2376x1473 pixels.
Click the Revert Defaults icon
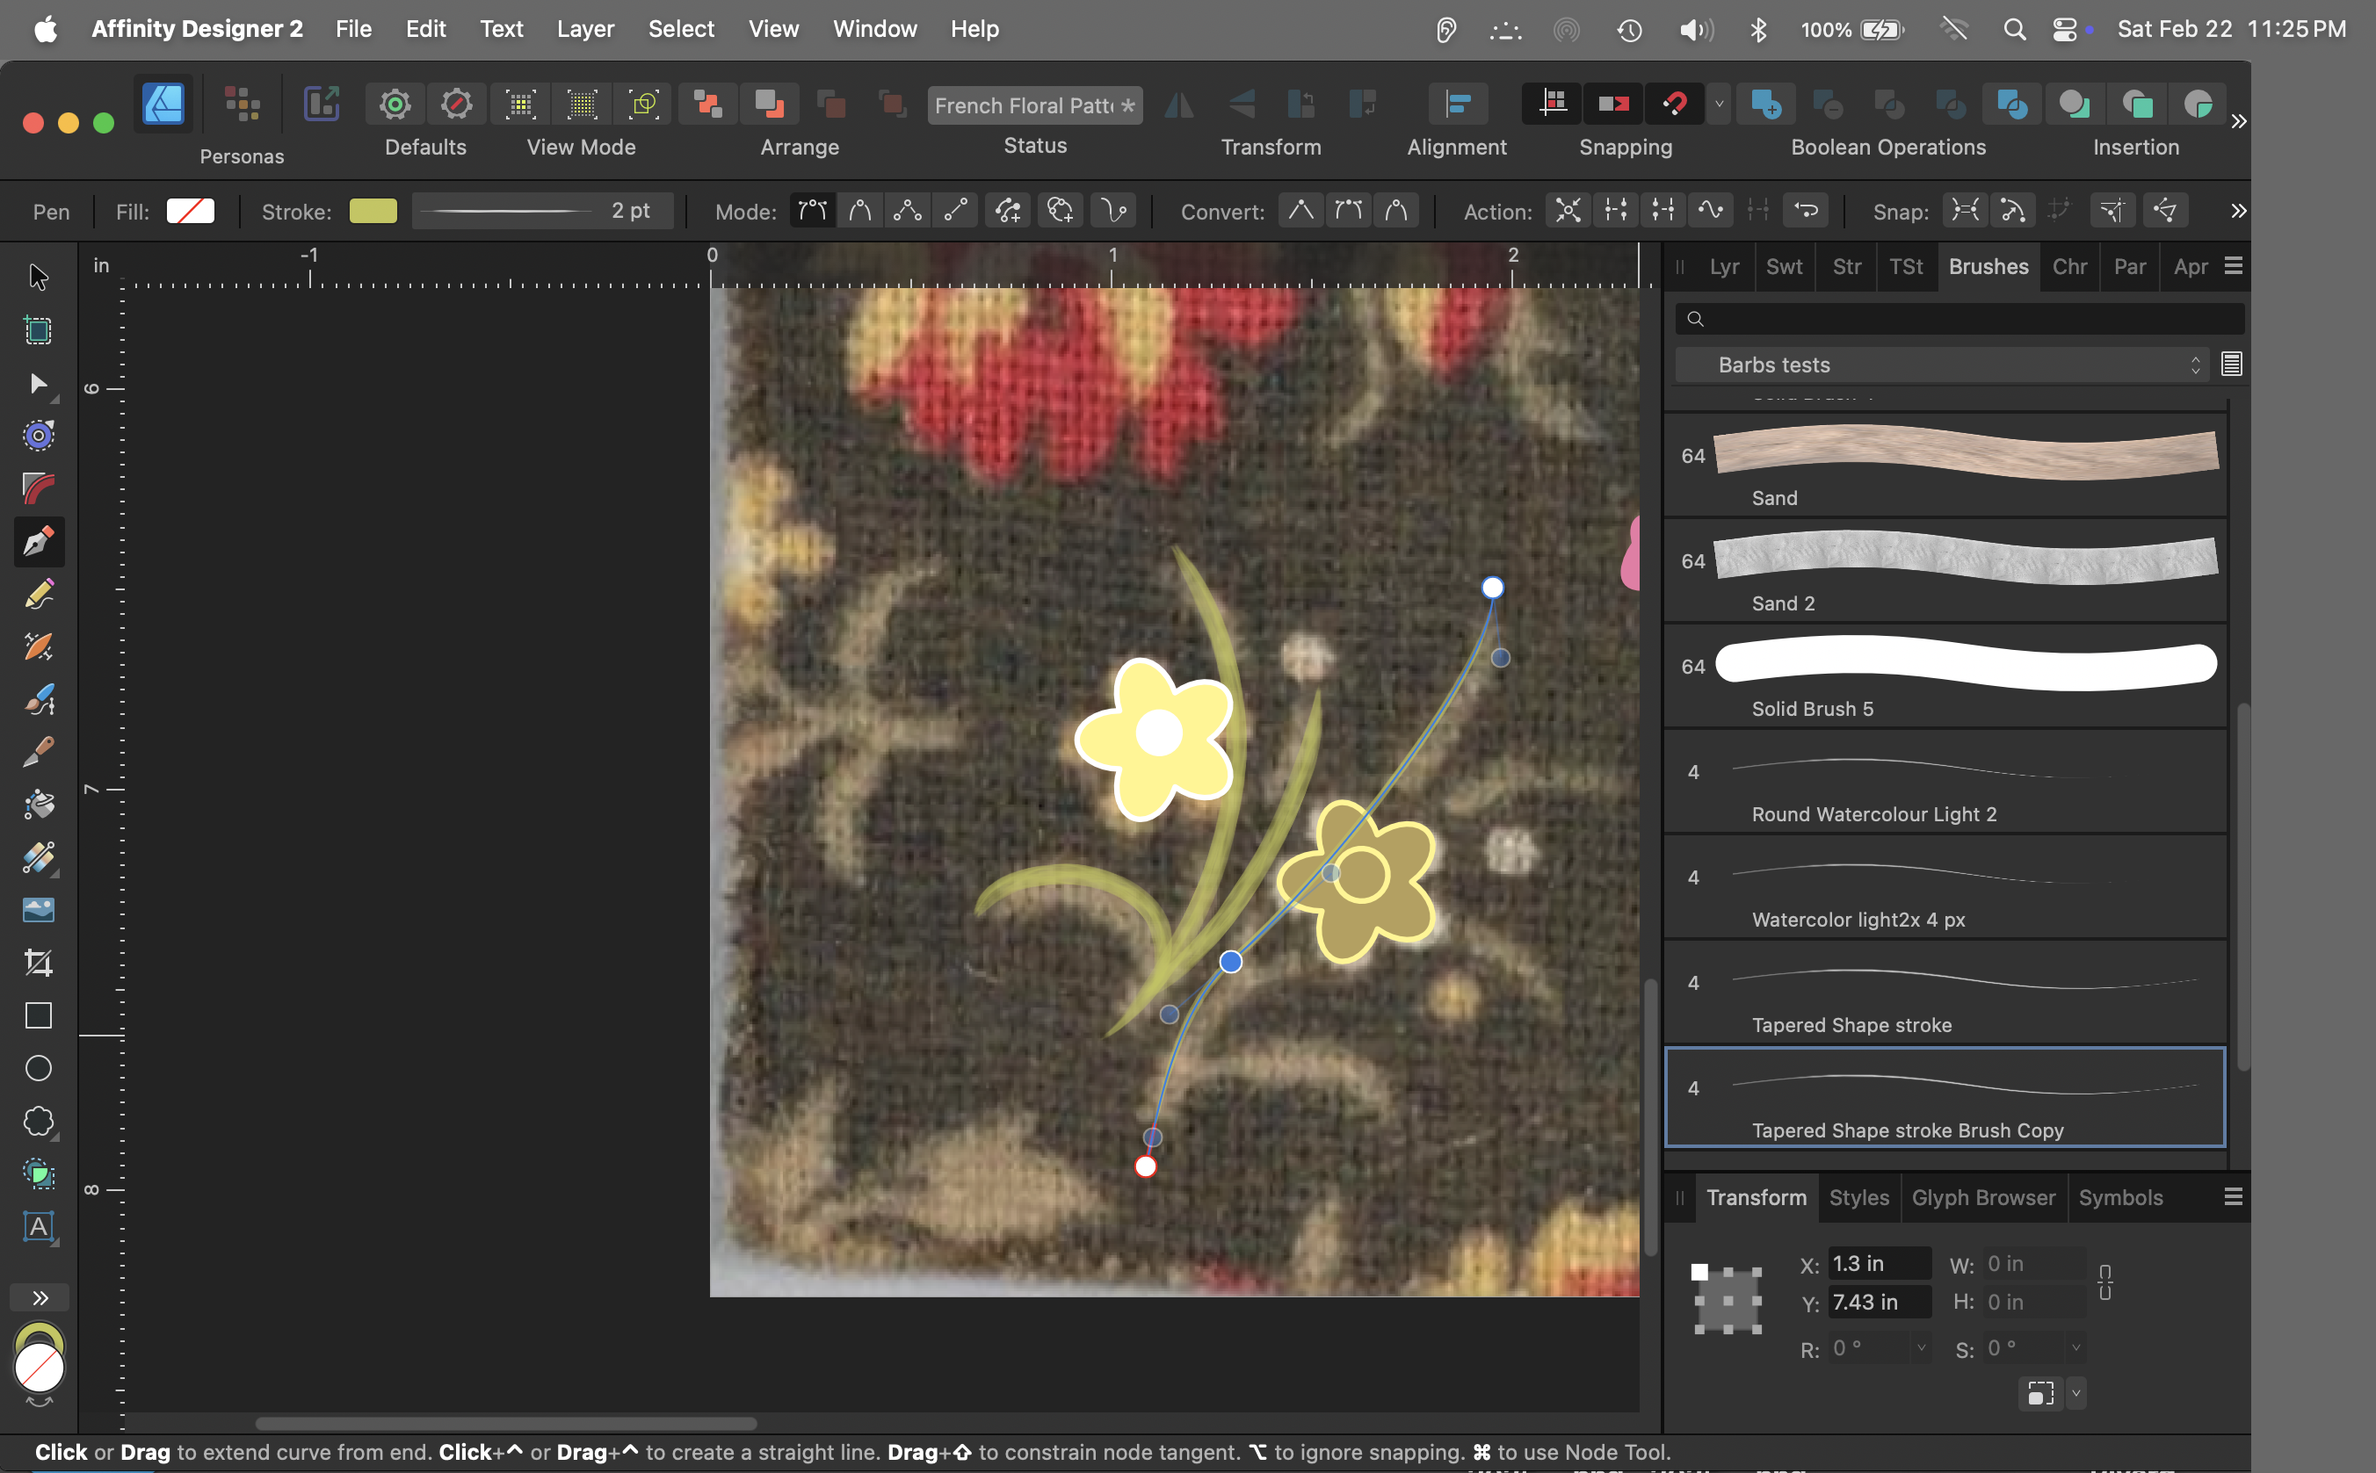tap(456, 104)
